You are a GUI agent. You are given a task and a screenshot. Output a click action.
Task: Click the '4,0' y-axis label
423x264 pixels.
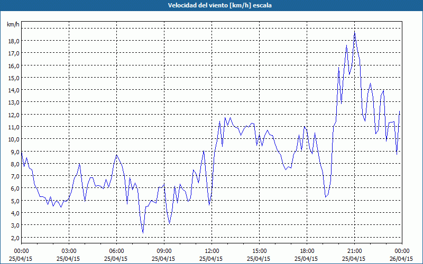pos(15,213)
